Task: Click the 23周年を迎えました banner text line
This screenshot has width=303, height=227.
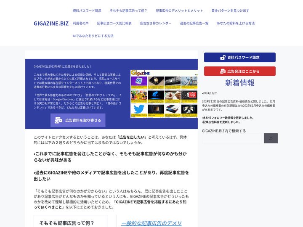Action: 62,66
